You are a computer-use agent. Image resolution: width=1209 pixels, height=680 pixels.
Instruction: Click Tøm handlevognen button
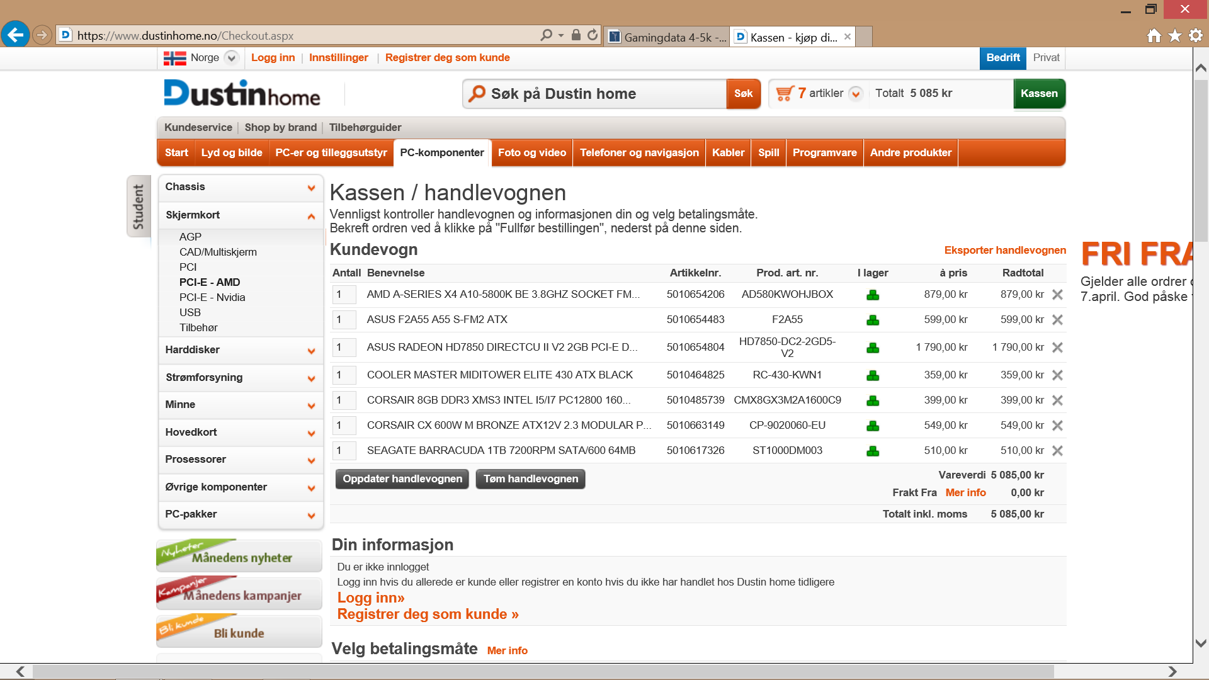tap(531, 479)
